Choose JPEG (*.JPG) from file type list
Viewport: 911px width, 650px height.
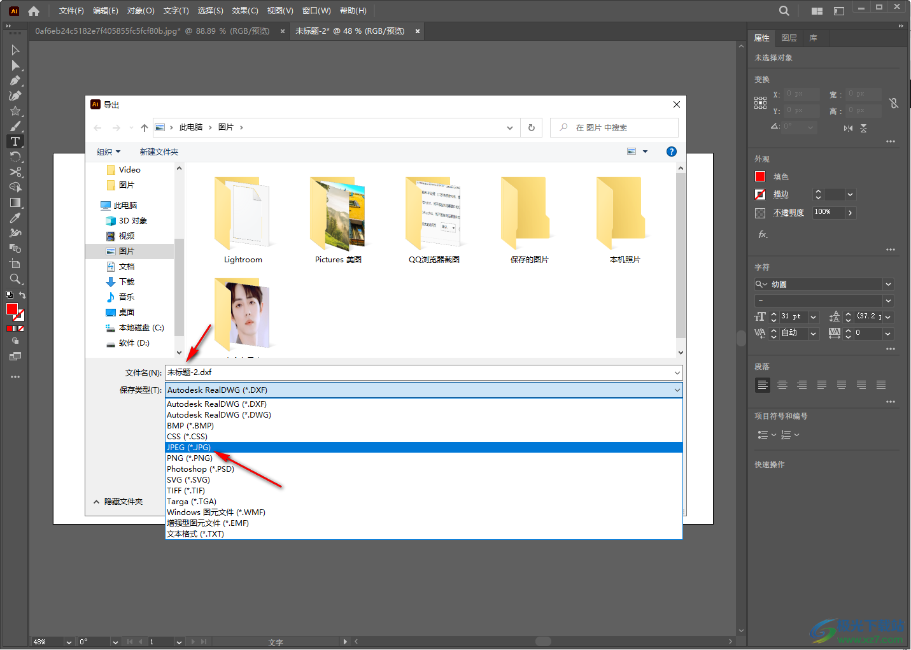189,448
